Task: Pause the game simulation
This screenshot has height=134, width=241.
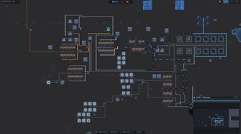Action: coord(220,1)
